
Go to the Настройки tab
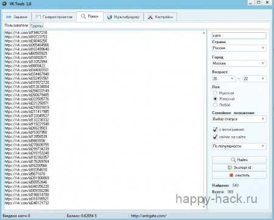tap(160, 17)
